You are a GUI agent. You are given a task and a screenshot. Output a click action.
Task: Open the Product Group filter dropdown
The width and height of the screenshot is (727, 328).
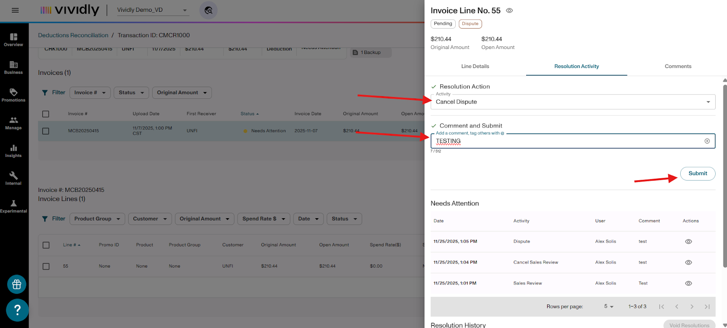pyautogui.click(x=97, y=219)
